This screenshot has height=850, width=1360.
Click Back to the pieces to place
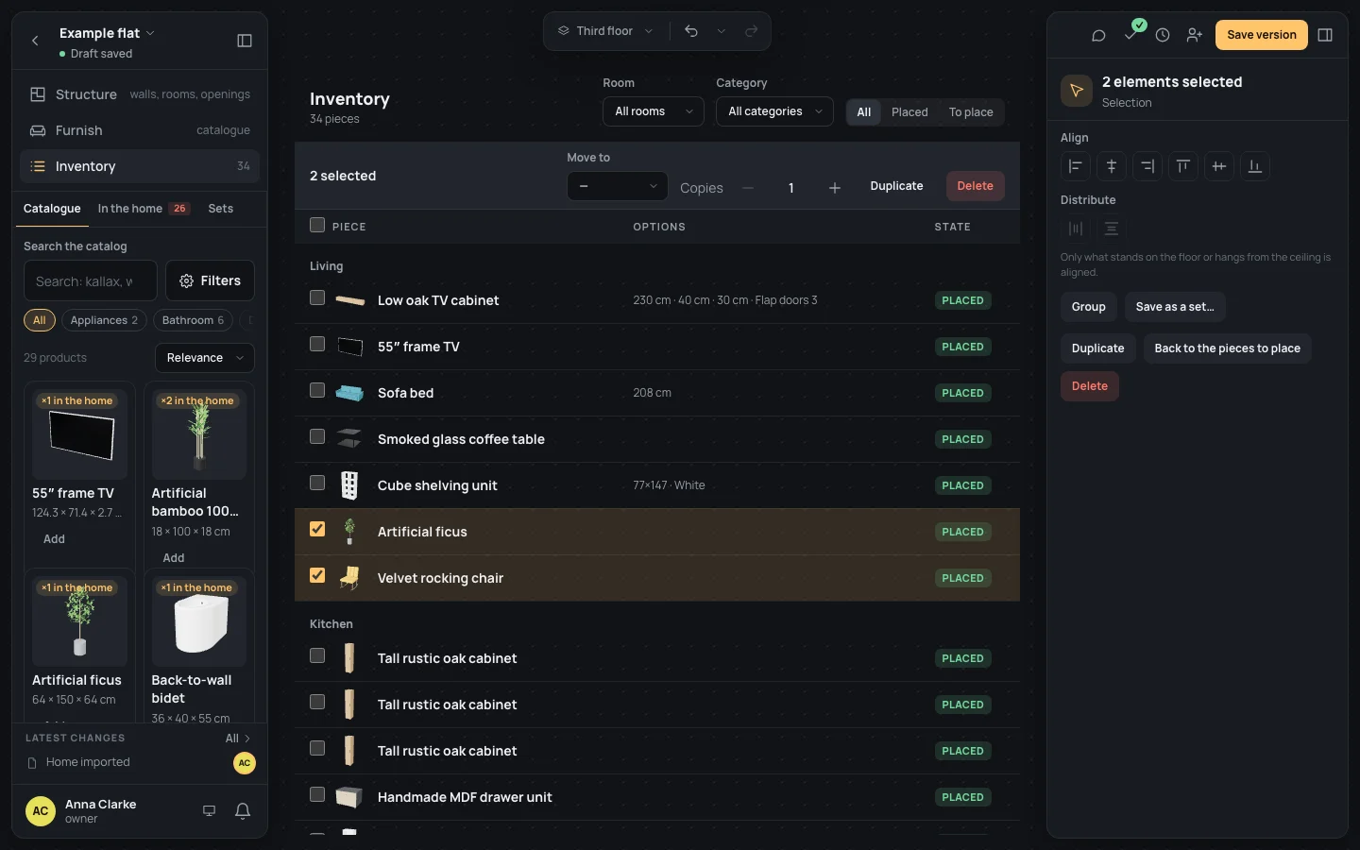click(x=1227, y=348)
